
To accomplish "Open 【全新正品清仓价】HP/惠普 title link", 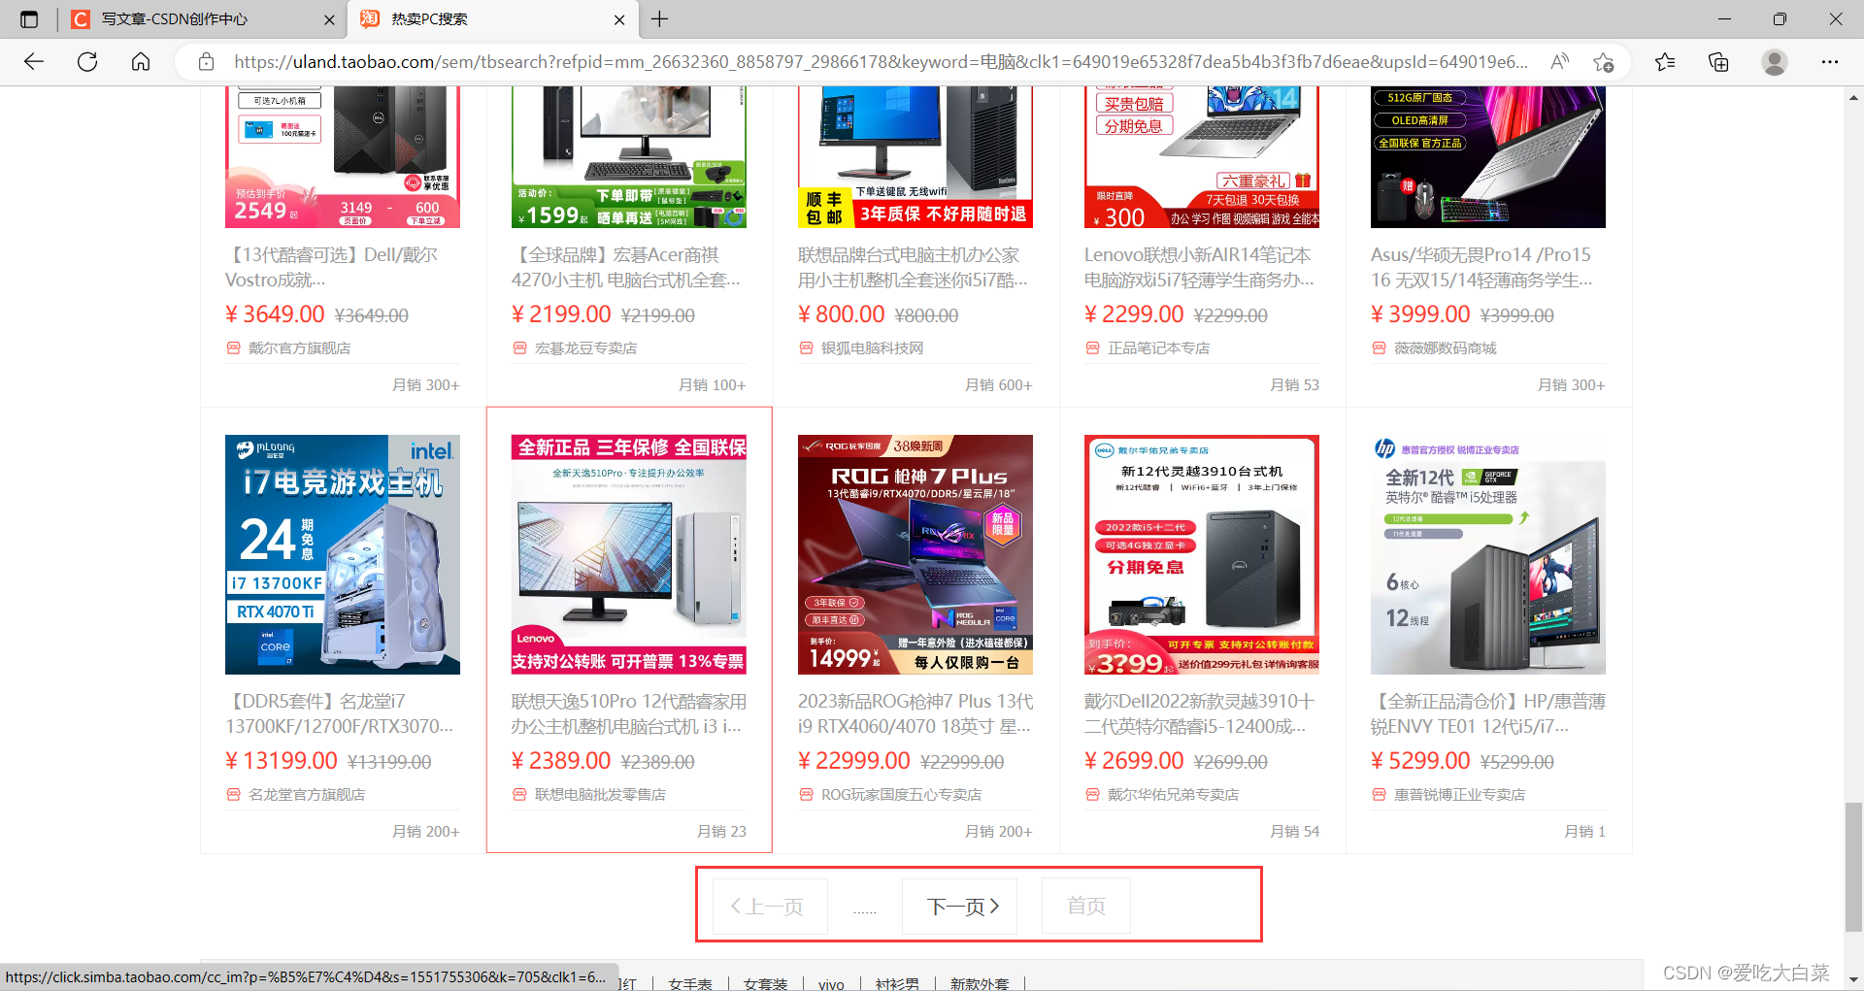I will point(1488,713).
